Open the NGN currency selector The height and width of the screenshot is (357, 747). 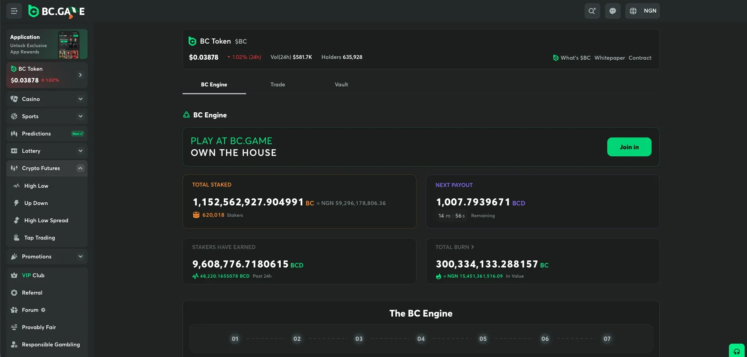pyautogui.click(x=650, y=11)
